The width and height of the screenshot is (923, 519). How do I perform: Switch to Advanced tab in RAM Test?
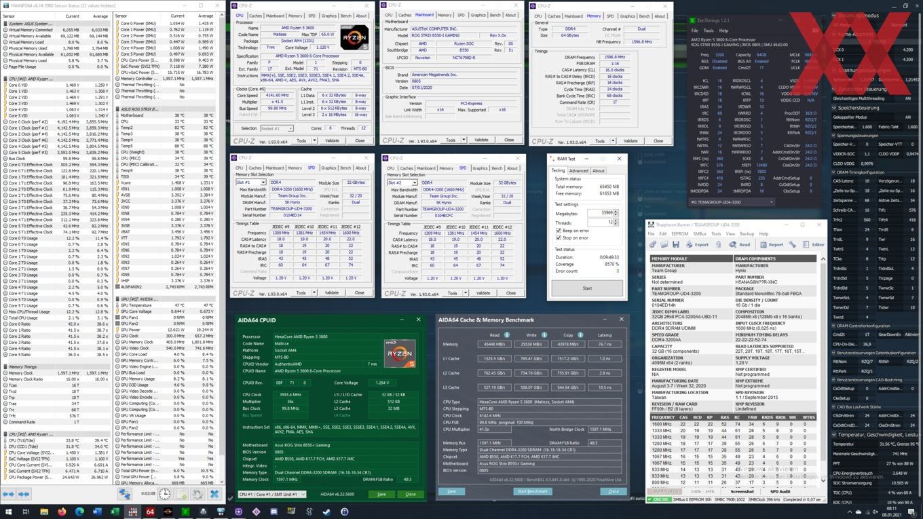point(578,170)
